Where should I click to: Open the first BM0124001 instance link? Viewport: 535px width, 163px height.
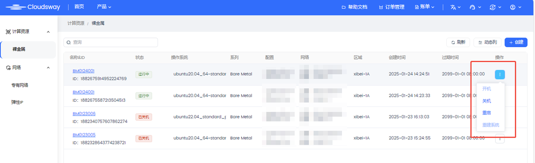84,70
